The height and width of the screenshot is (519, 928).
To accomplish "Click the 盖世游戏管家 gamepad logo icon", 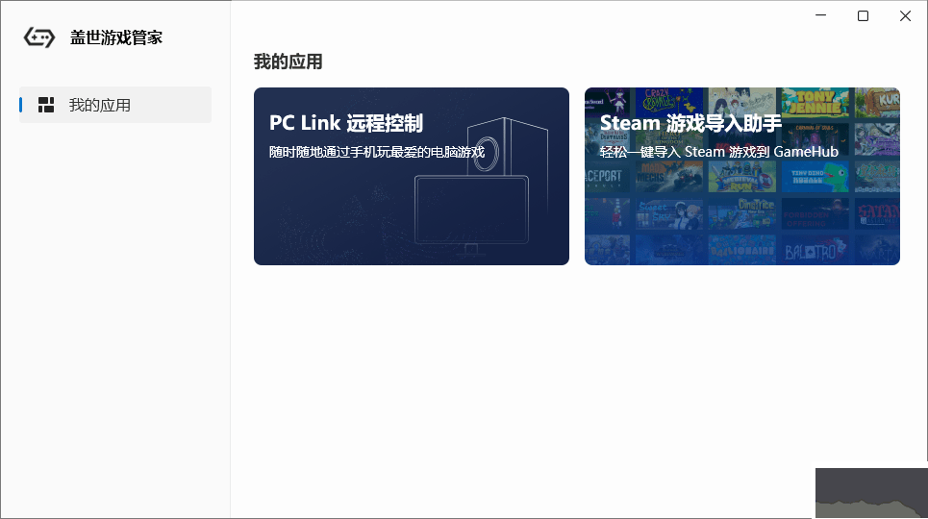I will (x=39, y=37).
